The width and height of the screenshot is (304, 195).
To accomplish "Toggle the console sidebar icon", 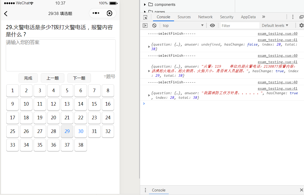I will 145,26.
